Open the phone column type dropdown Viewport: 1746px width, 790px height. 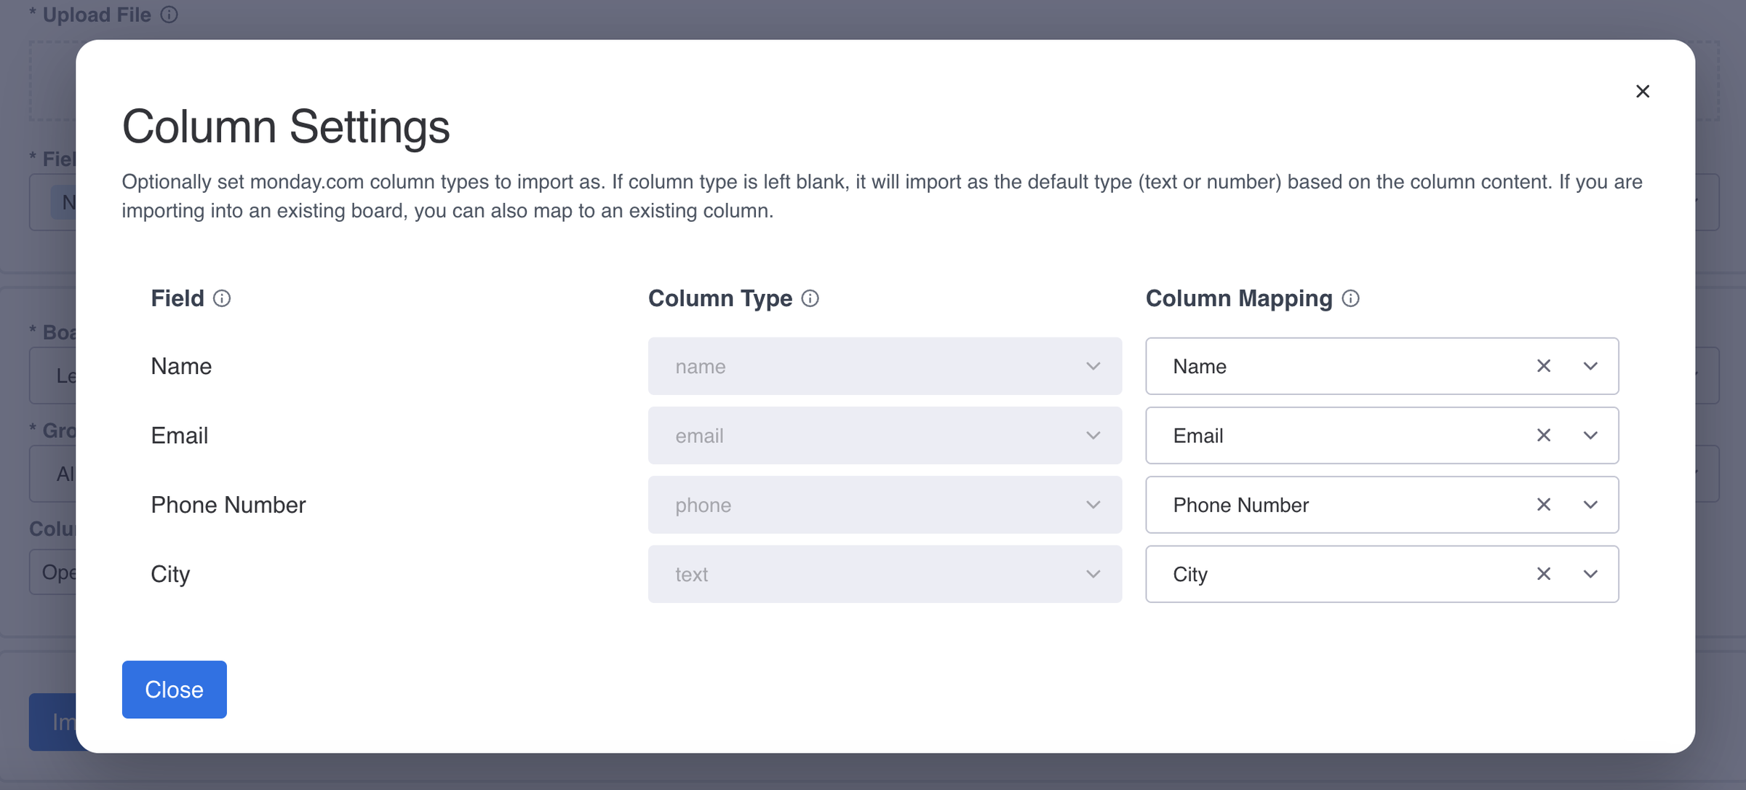885,504
